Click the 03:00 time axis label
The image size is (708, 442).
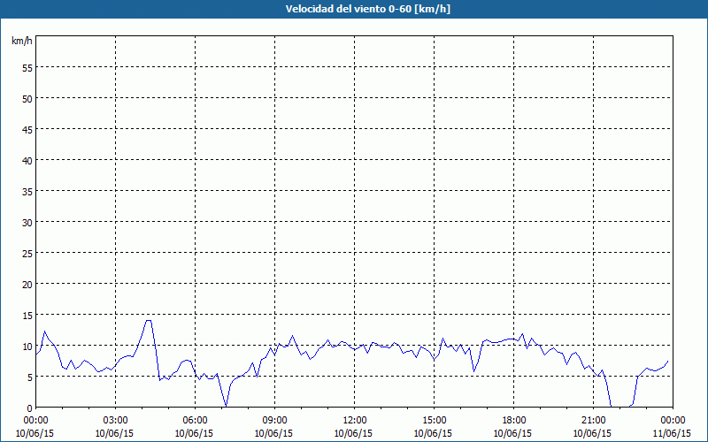click(x=115, y=420)
